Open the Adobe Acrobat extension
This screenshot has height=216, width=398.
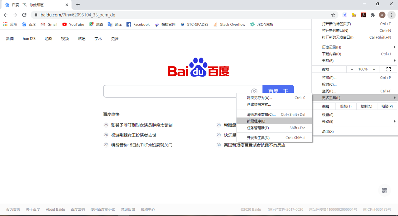tap(363, 15)
